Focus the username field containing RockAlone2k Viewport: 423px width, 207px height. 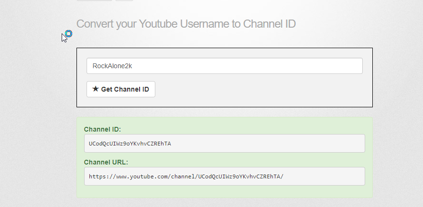(x=224, y=66)
